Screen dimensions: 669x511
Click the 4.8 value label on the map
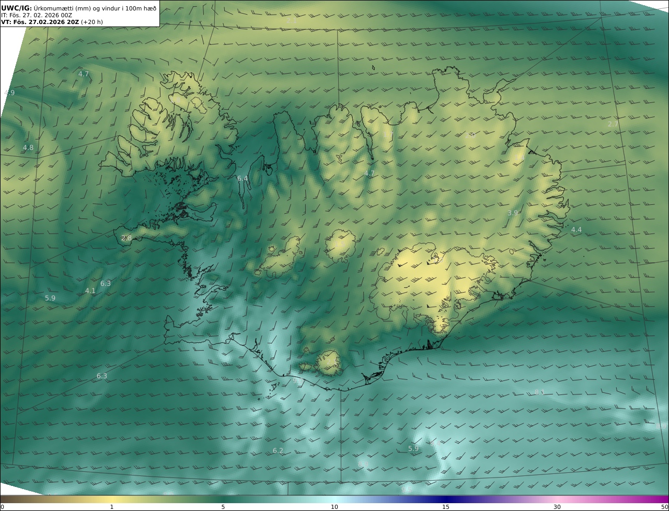(28, 148)
